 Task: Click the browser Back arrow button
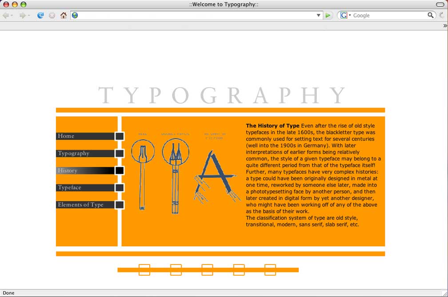pyautogui.click(x=6, y=15)
